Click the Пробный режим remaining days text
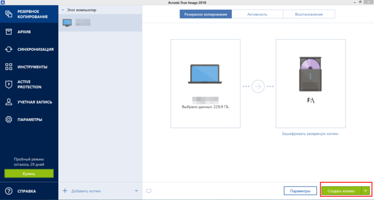The width and height of the screenshot is (374, 200). pyautogui.click(x=29, y=162)
